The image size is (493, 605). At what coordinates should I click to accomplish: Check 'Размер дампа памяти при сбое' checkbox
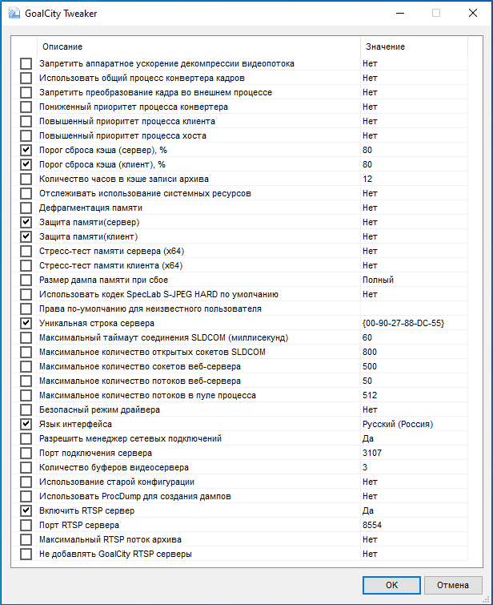click(x=26, y=280)
